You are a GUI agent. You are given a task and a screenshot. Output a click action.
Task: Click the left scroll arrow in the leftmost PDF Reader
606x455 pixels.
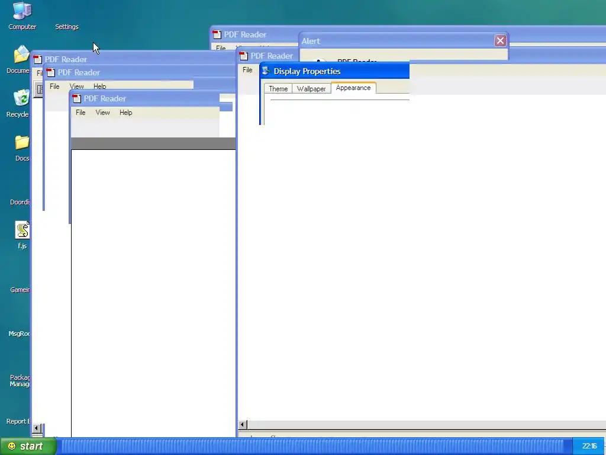37,428
